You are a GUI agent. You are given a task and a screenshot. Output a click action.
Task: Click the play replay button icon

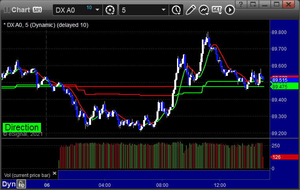pos(230,10)
